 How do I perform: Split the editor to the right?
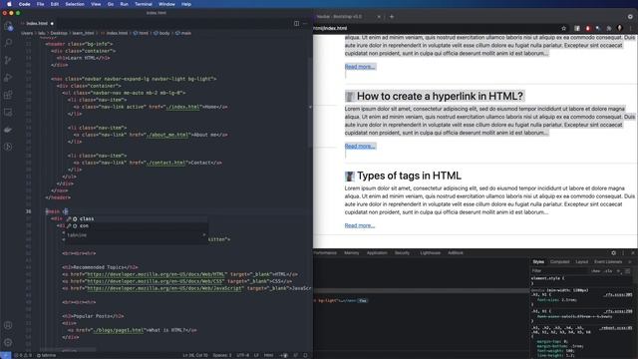[296, 24]
